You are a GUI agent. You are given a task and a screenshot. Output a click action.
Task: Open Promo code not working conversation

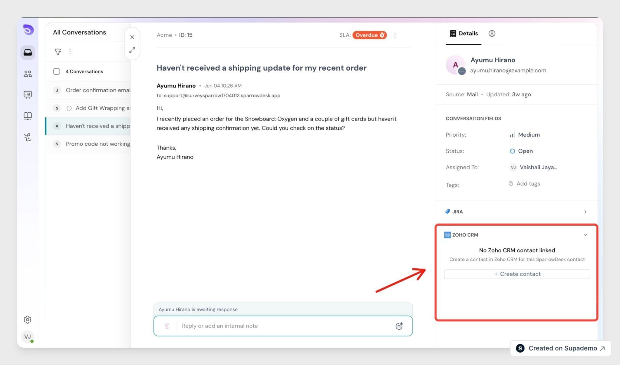click(x=88, y=144)
